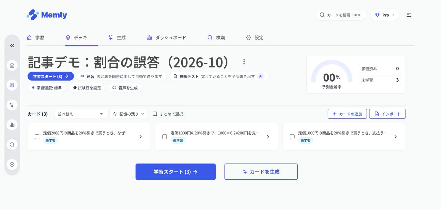Click 音声を生成 button
Screen dimensions: 441x210
pyautogui.click(x=125, y=88)
